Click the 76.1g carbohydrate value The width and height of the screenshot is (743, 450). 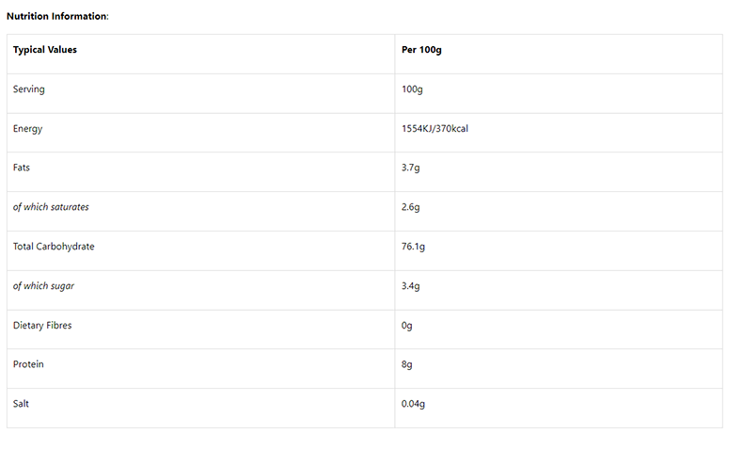[x=413, y=247]
